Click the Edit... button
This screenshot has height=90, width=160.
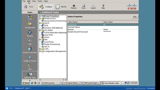(135, 17)
